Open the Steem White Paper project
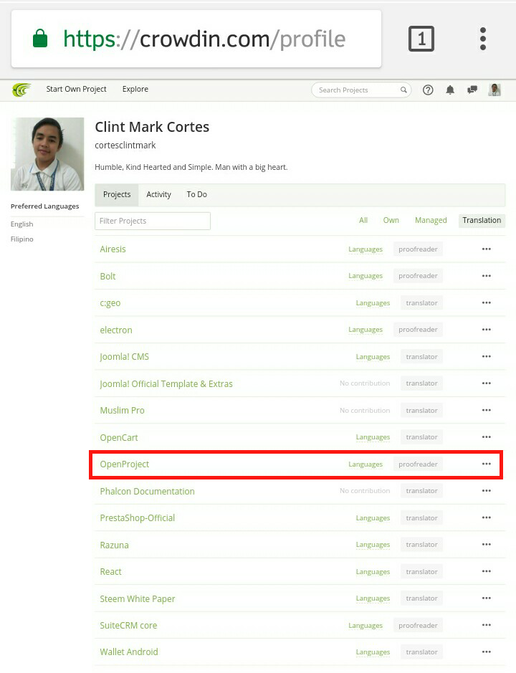 [x=138, y=598]
